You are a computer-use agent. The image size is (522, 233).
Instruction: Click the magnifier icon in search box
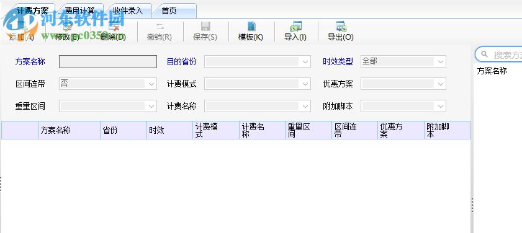485,54
